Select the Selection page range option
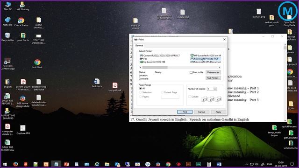299x168 pixels. point(145,92)
